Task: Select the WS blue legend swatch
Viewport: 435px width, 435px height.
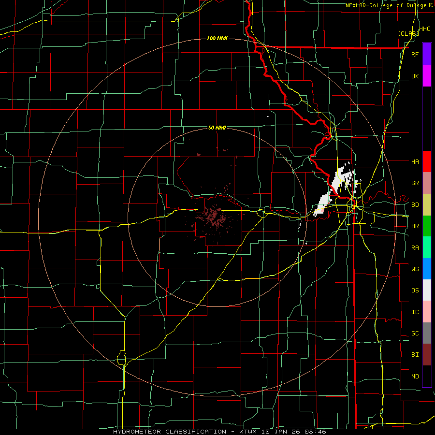Action: pos(427,269)
